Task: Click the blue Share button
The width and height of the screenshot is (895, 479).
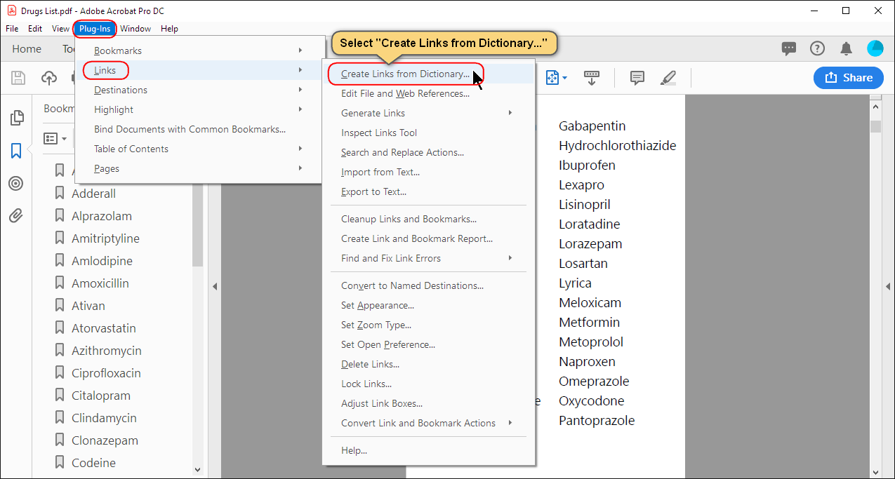Action: point(848,78)
